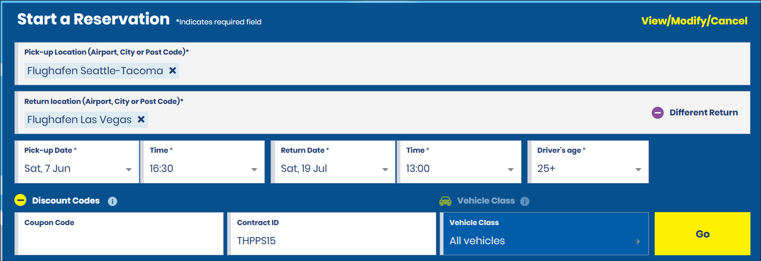Clear the Flughafen Las Vegas return location
This screenshot has width=761, height=261.
tap(141, 120)
